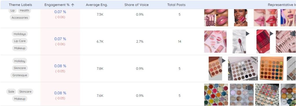Screen dimensions: 296x106
Task: Click the Theme Labels column header
Action: [21, 5]
